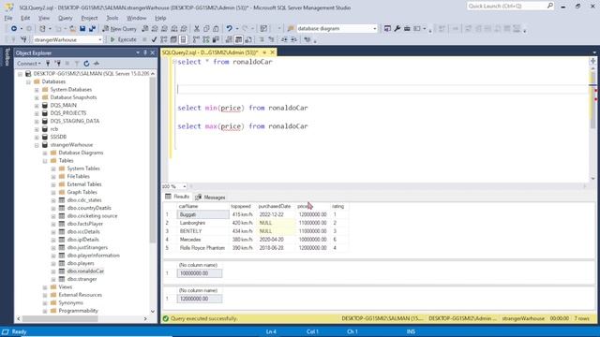Image resolution: width=600 pixels, height=337 pixels.
Task: Click the purchasedDate column header
Action: pos(275,206)
